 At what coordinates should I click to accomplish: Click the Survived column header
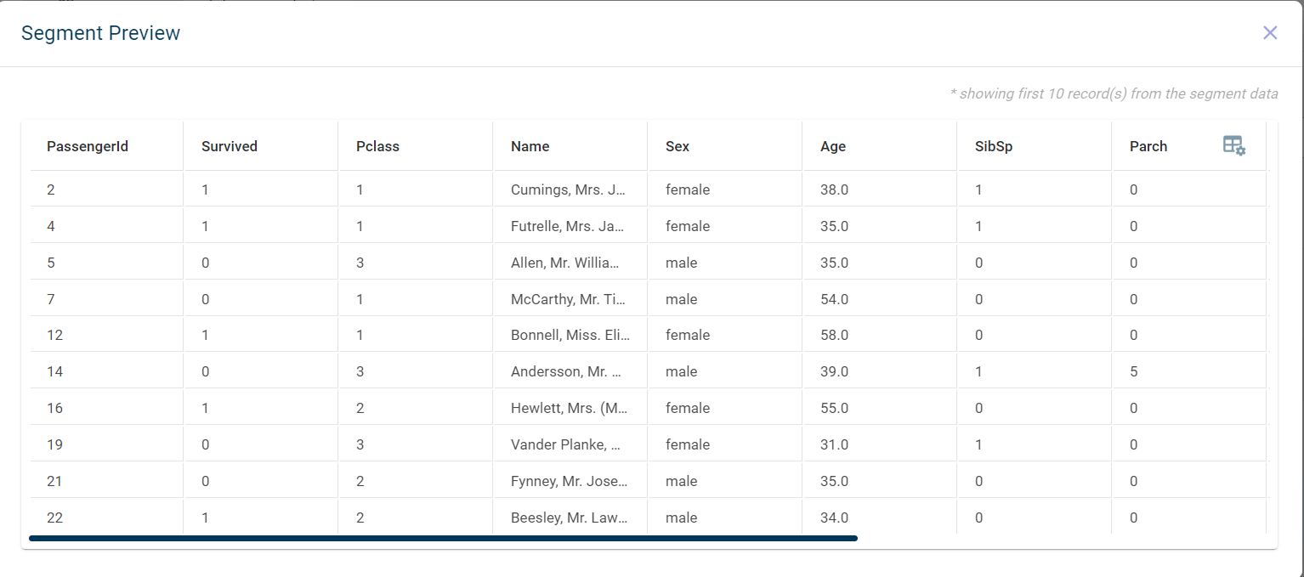click(x=230, y=146)
